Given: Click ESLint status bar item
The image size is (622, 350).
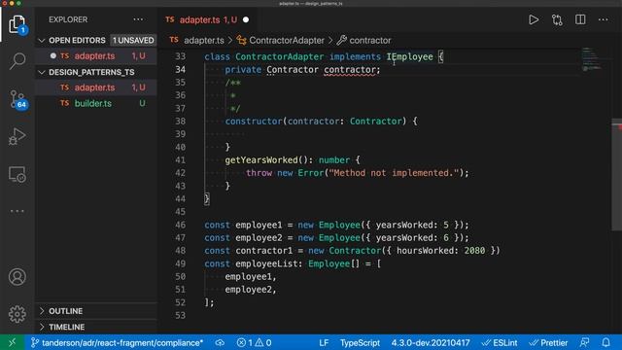Looking at the screenshot, I should point(500,342).
